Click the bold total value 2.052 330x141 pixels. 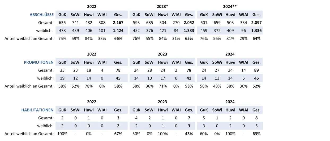[189, 23]
